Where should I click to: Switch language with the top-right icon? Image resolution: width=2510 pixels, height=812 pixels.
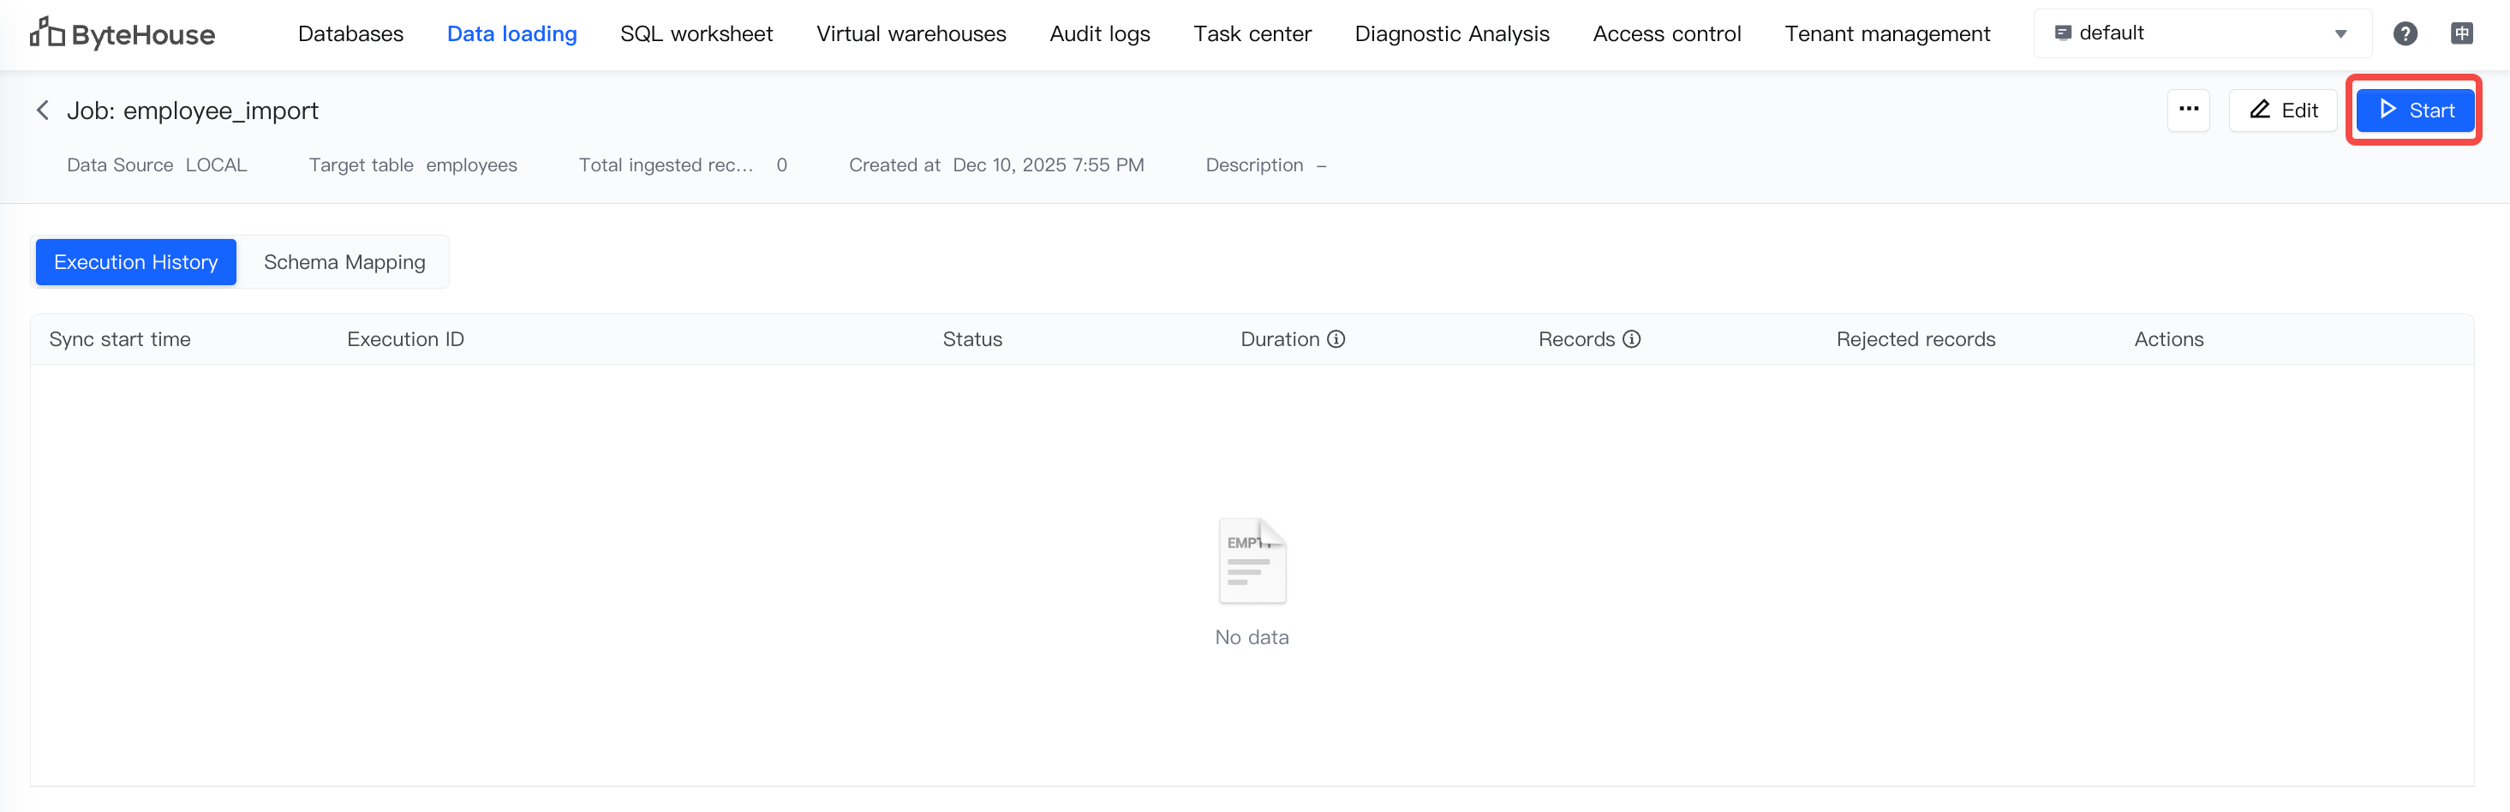2461,34
